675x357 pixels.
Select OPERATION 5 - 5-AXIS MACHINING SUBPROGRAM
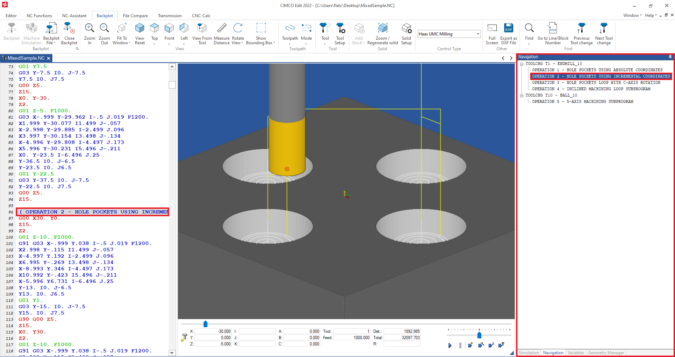(x=582, y=101)
